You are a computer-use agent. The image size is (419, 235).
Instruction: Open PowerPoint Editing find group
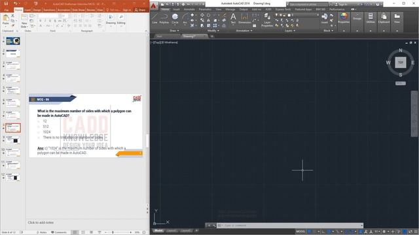click(121, 20)
